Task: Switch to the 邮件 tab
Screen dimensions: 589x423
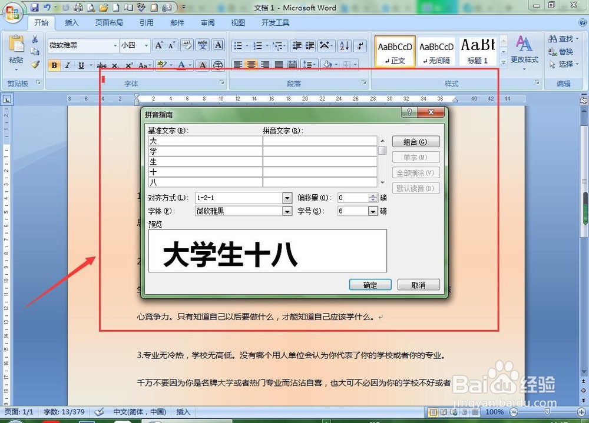Action: [177, 22]
